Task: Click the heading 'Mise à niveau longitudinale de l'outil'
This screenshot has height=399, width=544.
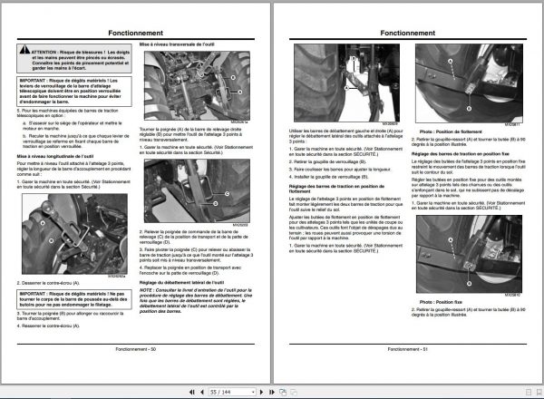Action: [55, 156]
